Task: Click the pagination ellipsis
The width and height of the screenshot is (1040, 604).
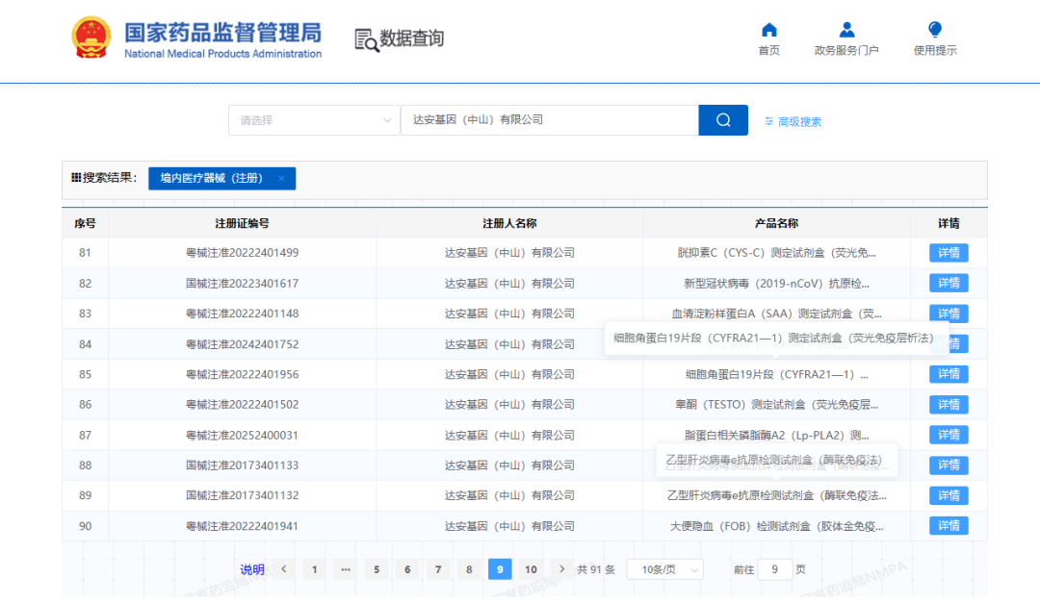Action: [346, 569]
